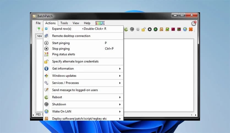Open Ping status alerts
Image resolution: width=230 pixels, height=133 pixels.
[64, 54]
